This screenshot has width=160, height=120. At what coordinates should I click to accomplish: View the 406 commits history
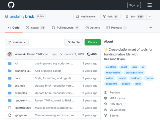(92, 54)
